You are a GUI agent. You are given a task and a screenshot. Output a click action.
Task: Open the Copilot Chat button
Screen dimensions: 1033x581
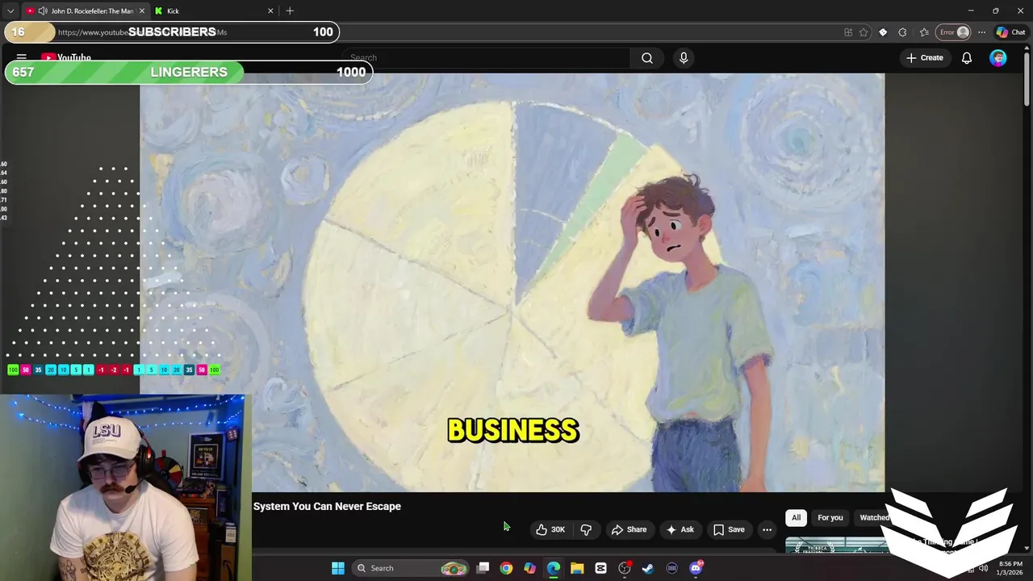[x=1010, y=32]
